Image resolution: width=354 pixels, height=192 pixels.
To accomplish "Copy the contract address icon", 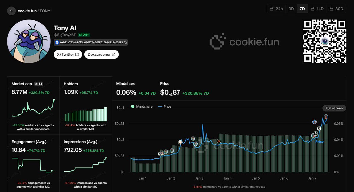I will pyautogui.click(x=125, y=42).
